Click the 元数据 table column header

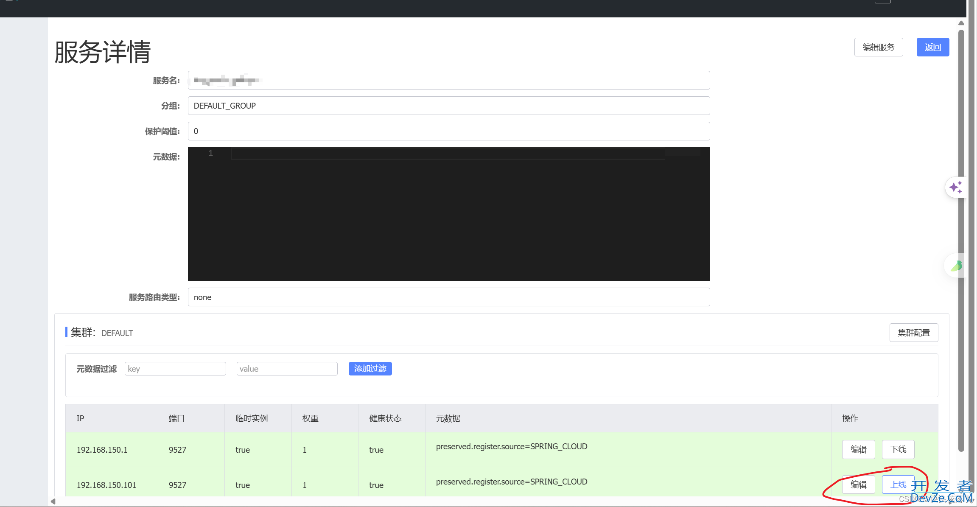click(x=628, y=418)
